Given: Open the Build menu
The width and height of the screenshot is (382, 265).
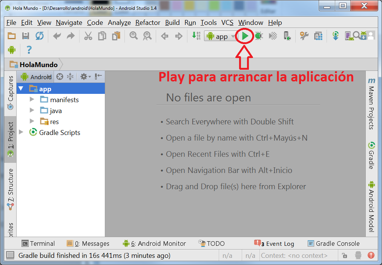Looking at the screenshot, I should point(172,23).
